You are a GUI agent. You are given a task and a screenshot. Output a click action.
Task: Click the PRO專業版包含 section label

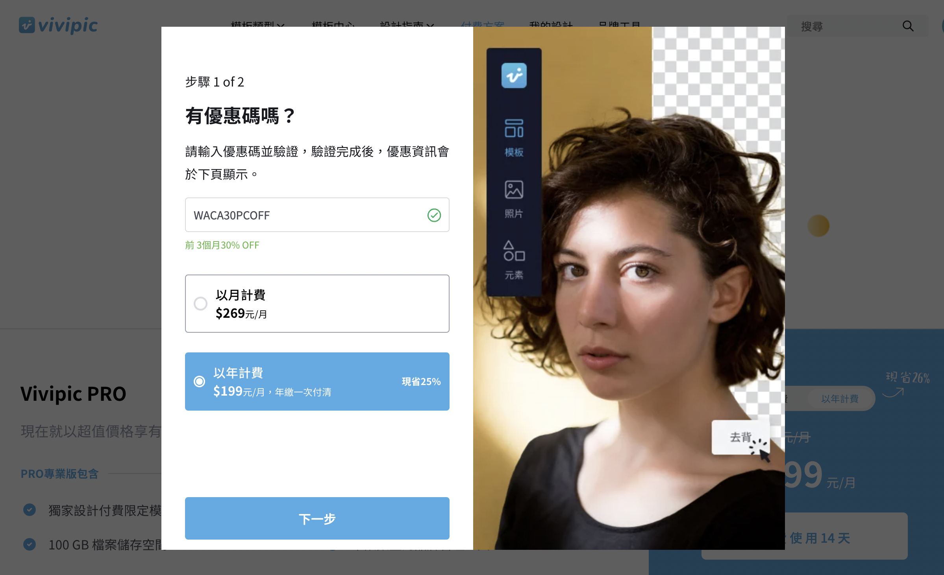tap(59, 474)
